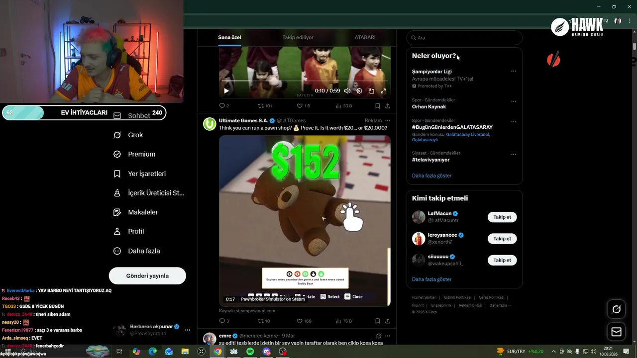Like the Ultimate Games ad with 168 likes
This screenshot has height=358, width=637.
point(304,321)
